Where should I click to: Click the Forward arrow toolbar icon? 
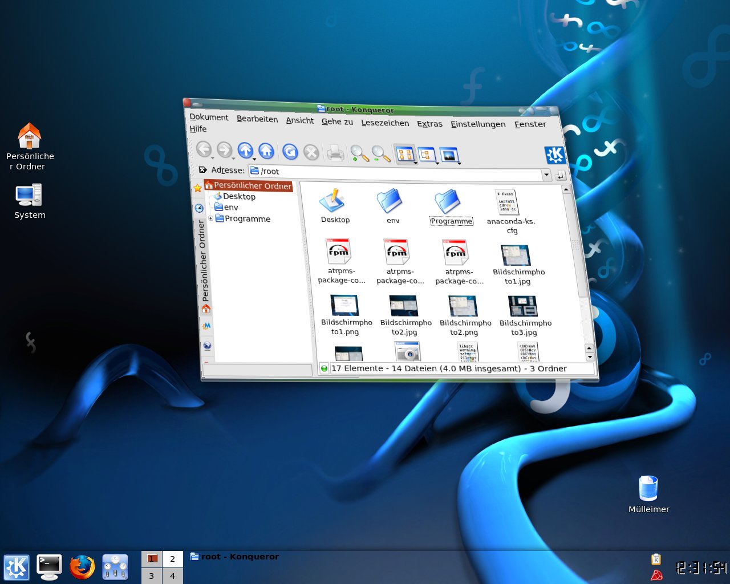tap(225, 150)
